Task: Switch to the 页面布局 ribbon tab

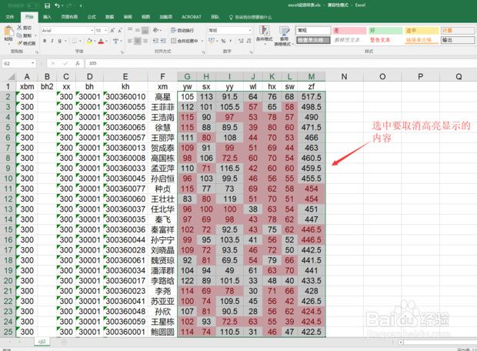Action: (69, 17)
